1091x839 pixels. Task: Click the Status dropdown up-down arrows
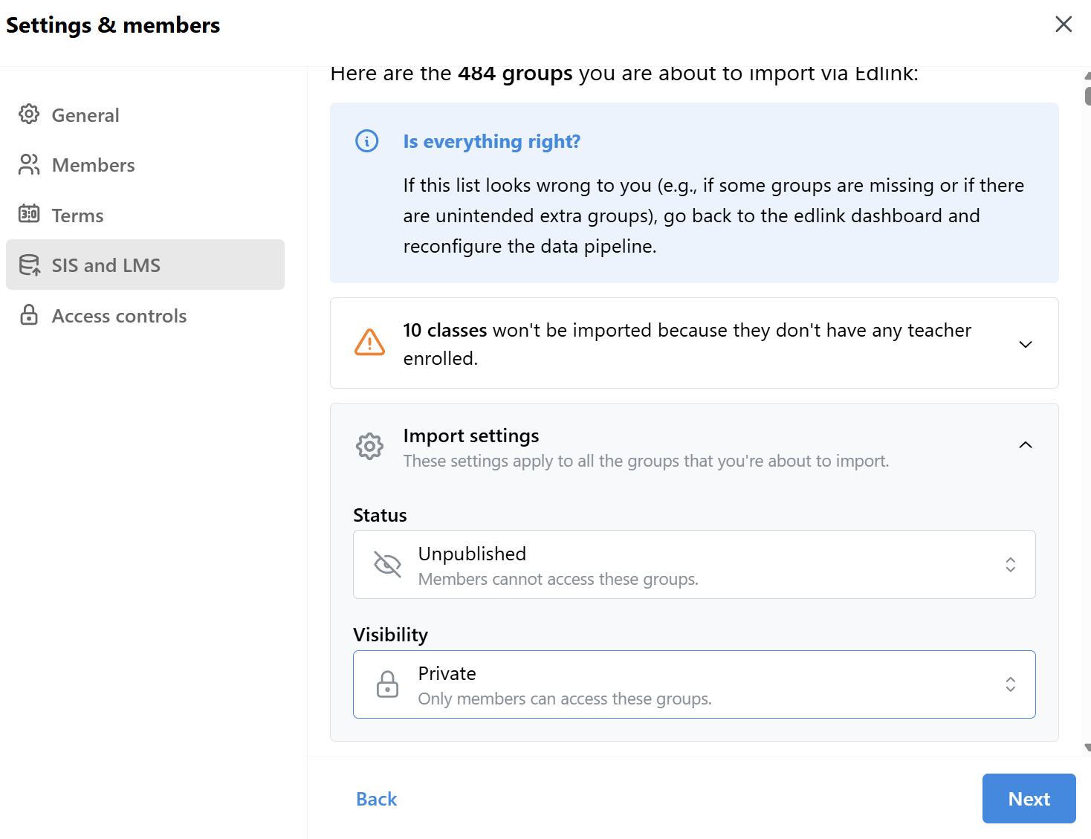(1011, 564)
